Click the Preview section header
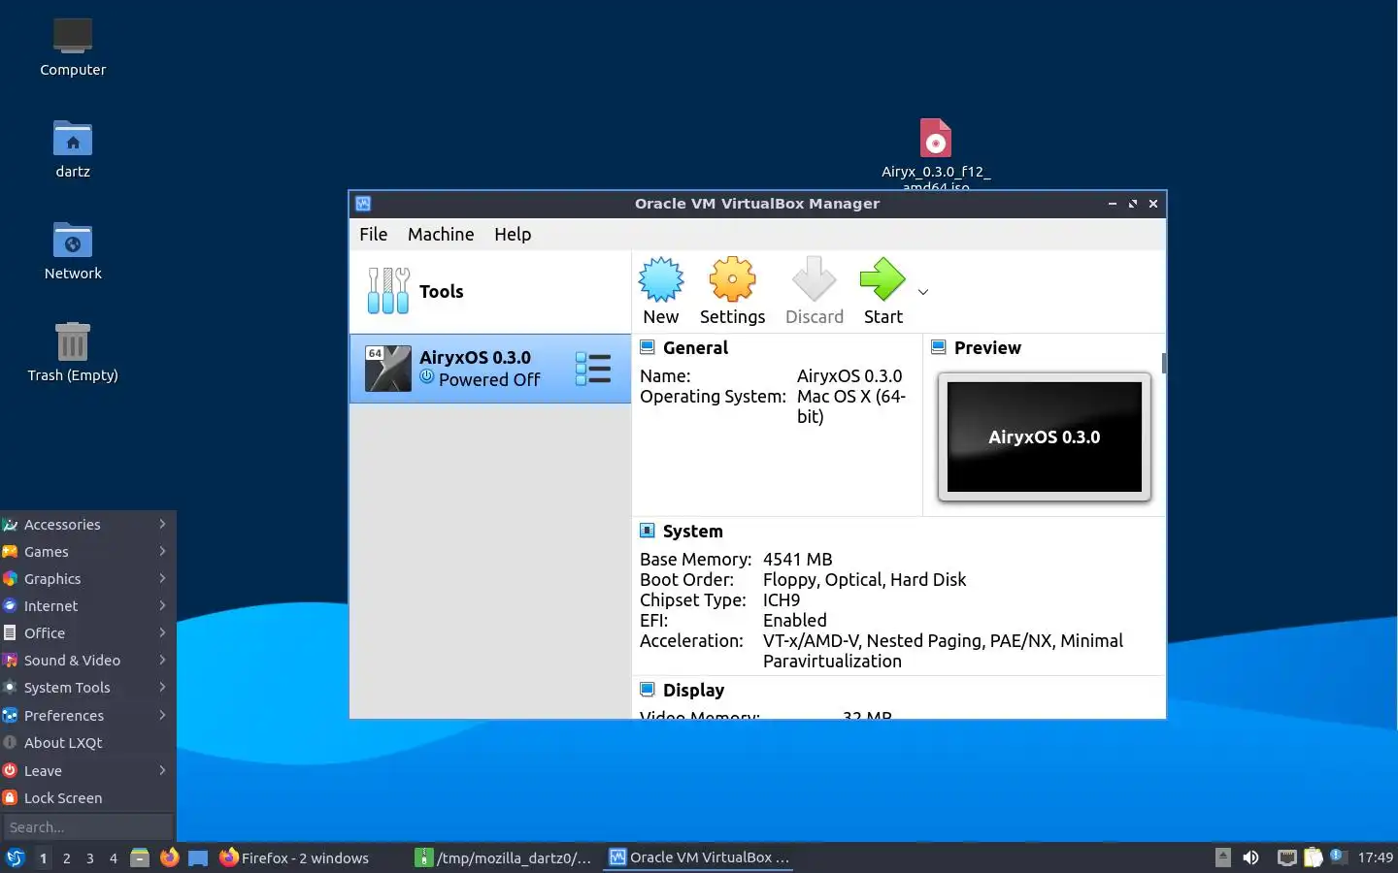The height and width of the screenshot is (873, 1398). coord(987,347)
